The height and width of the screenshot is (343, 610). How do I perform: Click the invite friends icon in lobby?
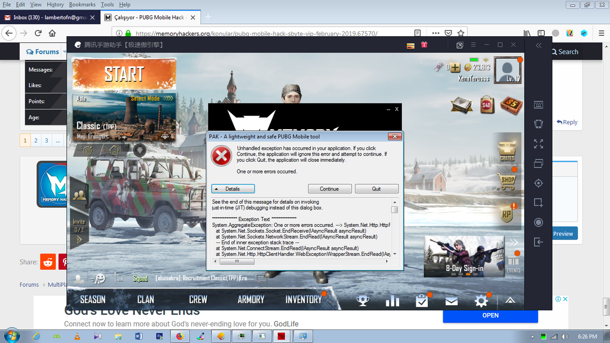pyautogui.click(x=80, y=194)
